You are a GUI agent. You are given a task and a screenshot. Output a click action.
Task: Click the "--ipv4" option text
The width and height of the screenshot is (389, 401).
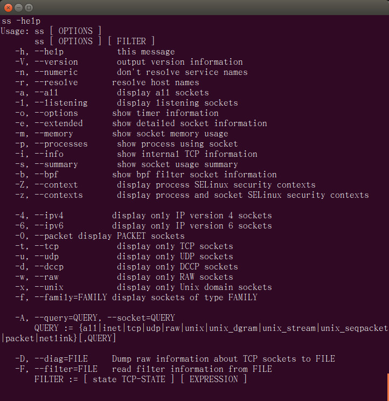[x=49, y=216]
